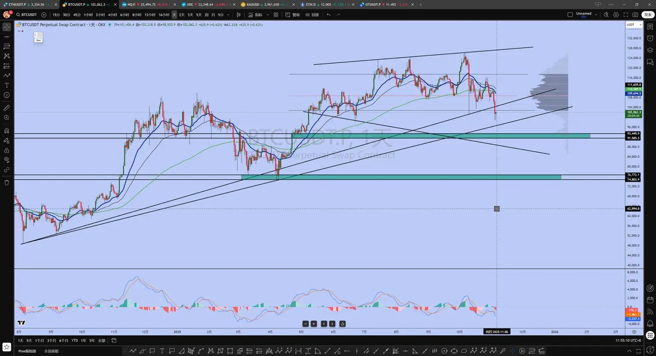Activate the zoom-in magnifier tool
Viewport: 656px width, 356px height.
[x=7, y=117]
